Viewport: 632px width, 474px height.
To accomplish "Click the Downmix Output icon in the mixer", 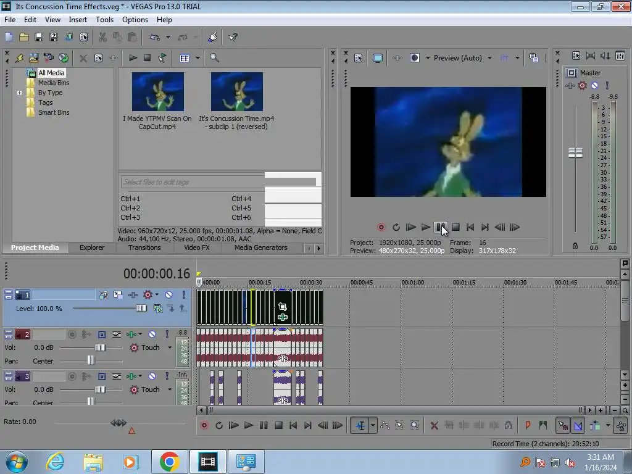I will pos(605,56).
